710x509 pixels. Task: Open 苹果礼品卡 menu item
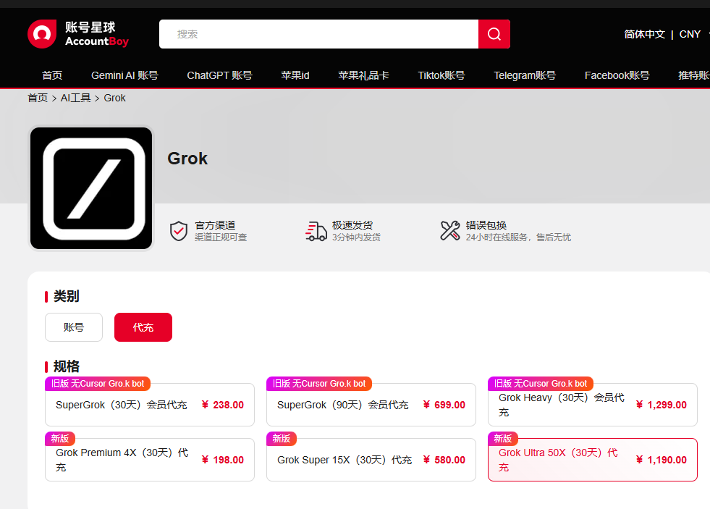pos(363,75)
